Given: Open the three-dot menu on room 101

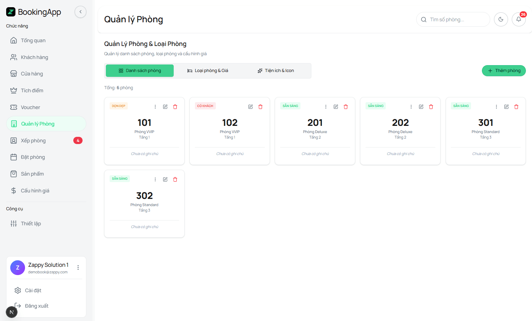Looking at the screenshot, I should coord(155,107).
